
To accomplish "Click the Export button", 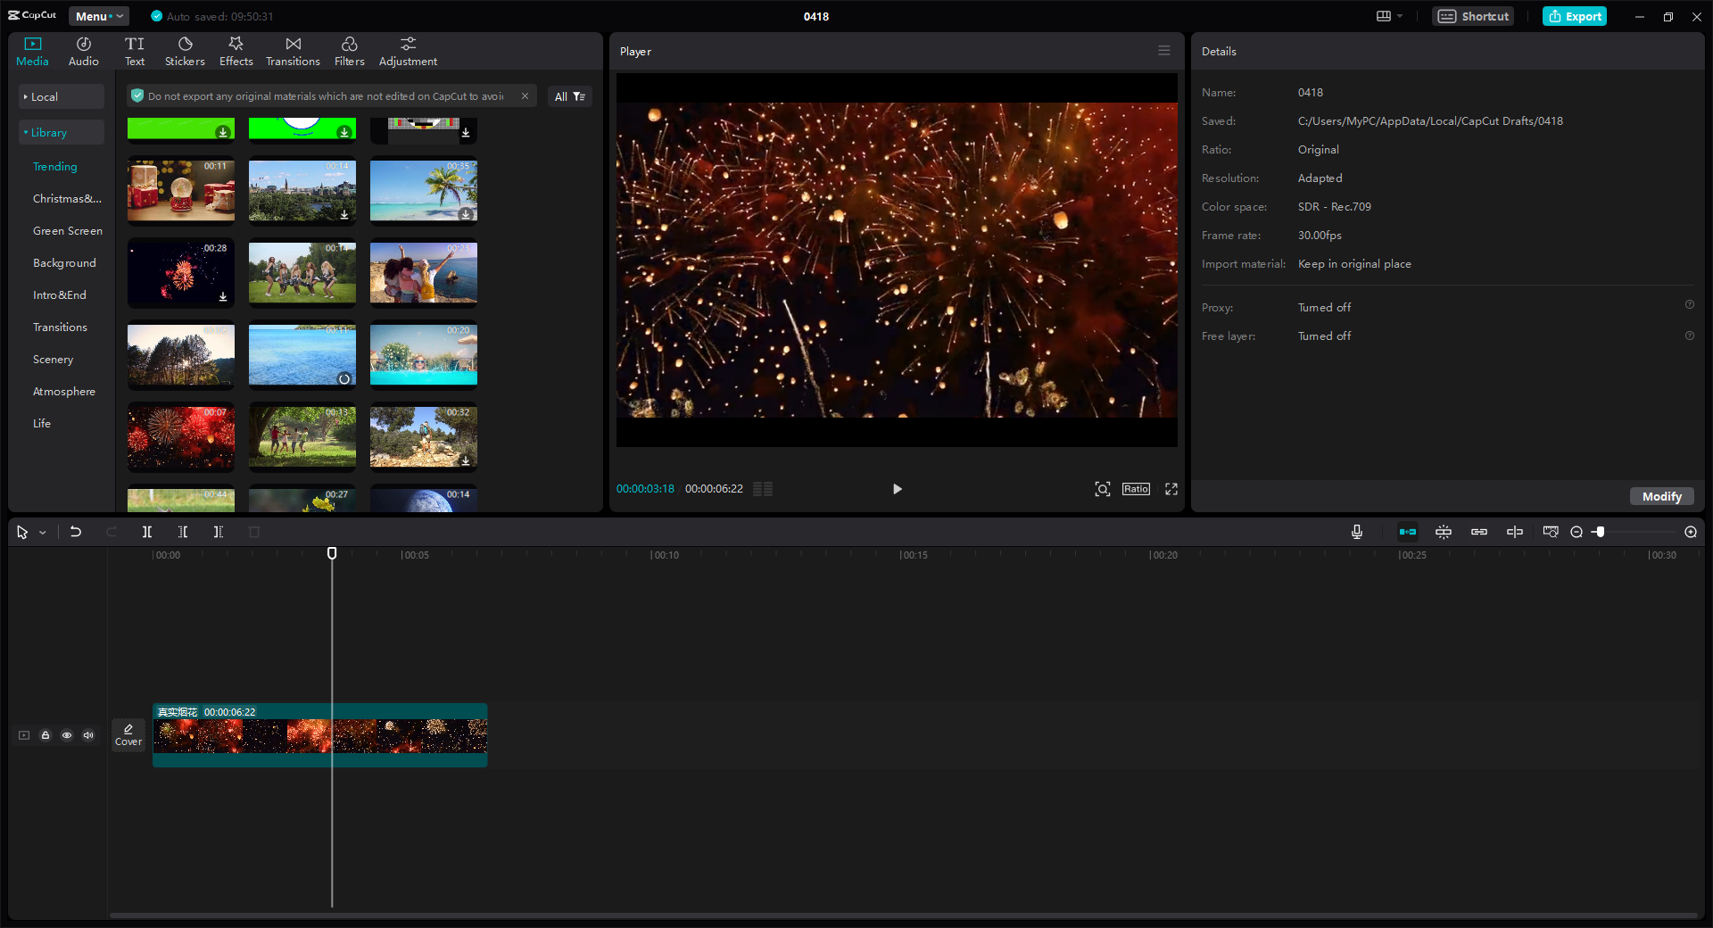I will pos(1574,16).
